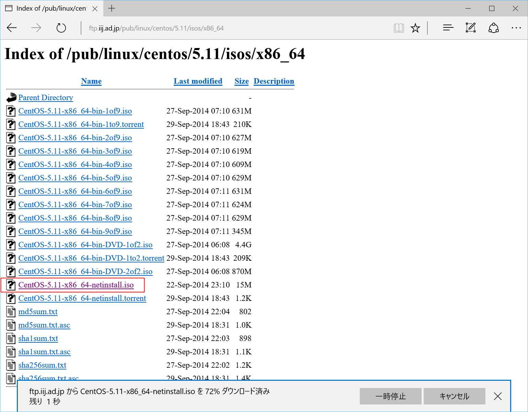
Task: Download CentOS-5.11-x86_64-bin-5of9.iso
Action: pos(75,178)
